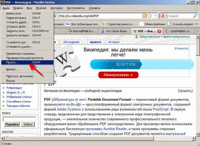This screenshot has width=200, height=146.
Task: Switch to the Блоги@Mail.Ru tab
Action: (82, 31)
